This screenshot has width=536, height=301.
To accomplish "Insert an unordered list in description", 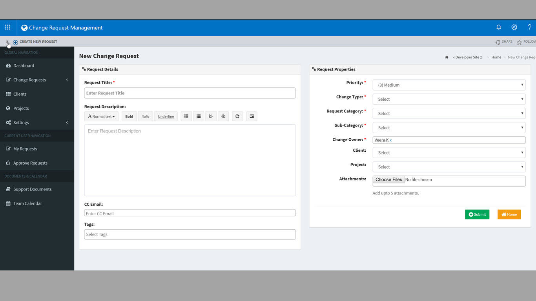I will [x=186, y=116].
